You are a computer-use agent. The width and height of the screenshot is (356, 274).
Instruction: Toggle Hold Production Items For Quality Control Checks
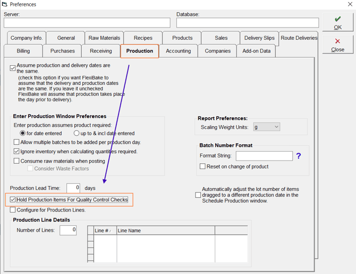pyautogui.click(x=13, y=200)
